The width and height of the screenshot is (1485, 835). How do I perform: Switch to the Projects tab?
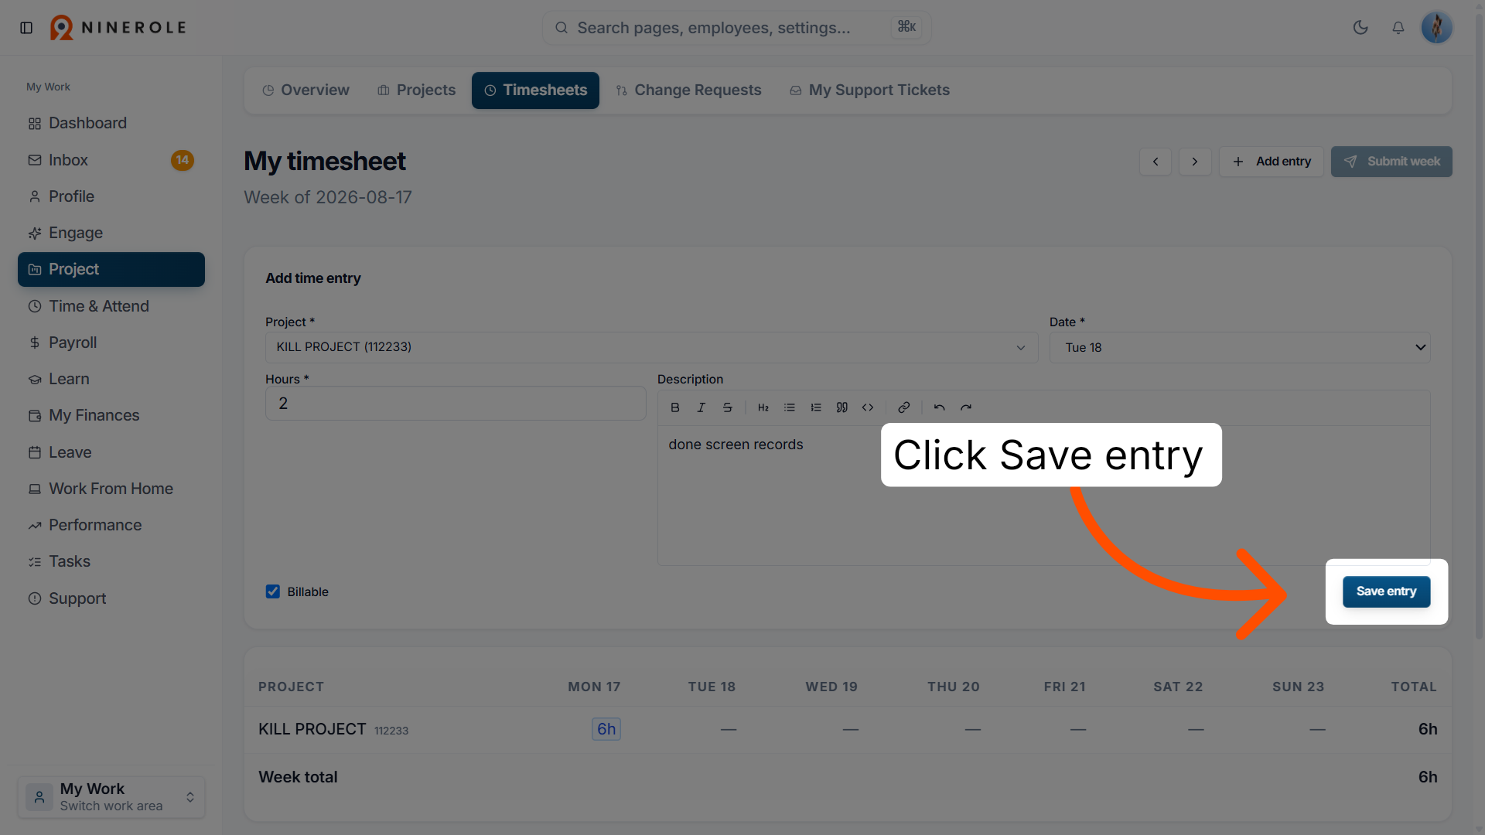pyautogui.click(x=416, y=90)
